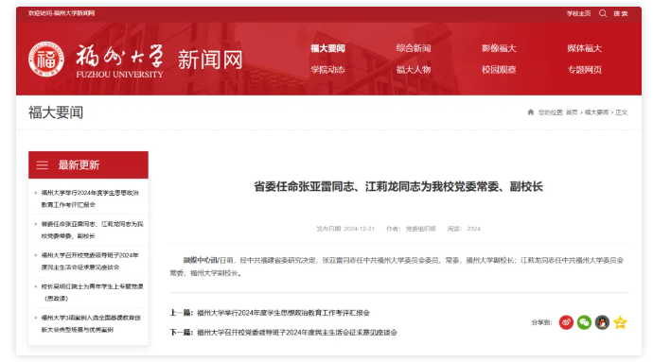Open sidebar item about 校长吴明红 专题党课
This screenshot has height=362, width=653.
click(92, 292)
